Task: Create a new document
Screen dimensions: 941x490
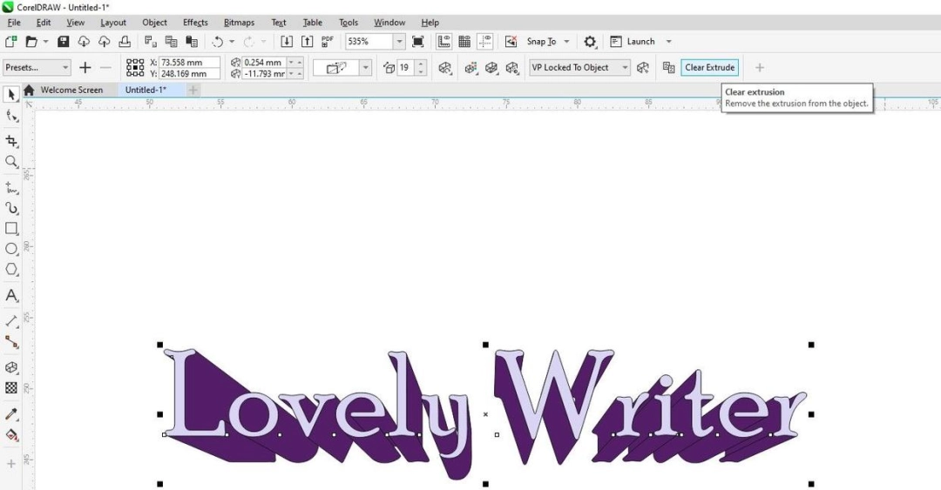Action: pyautogui.click(x=10, y=42)
